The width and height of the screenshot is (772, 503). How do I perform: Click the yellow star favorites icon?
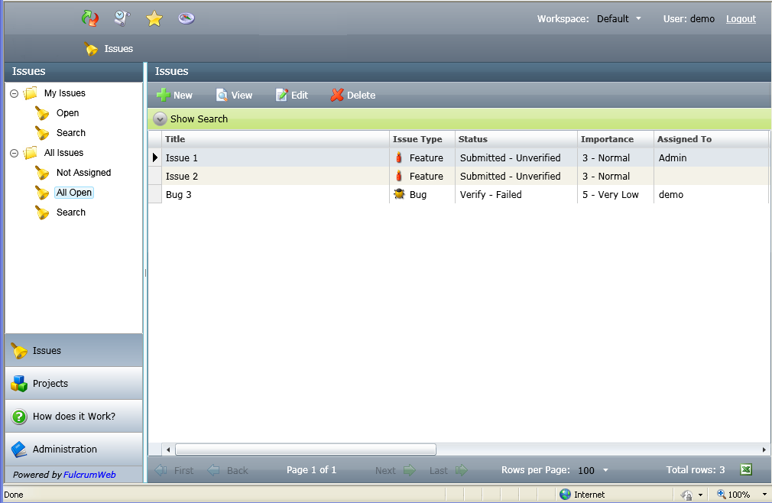tap(154, 18)
